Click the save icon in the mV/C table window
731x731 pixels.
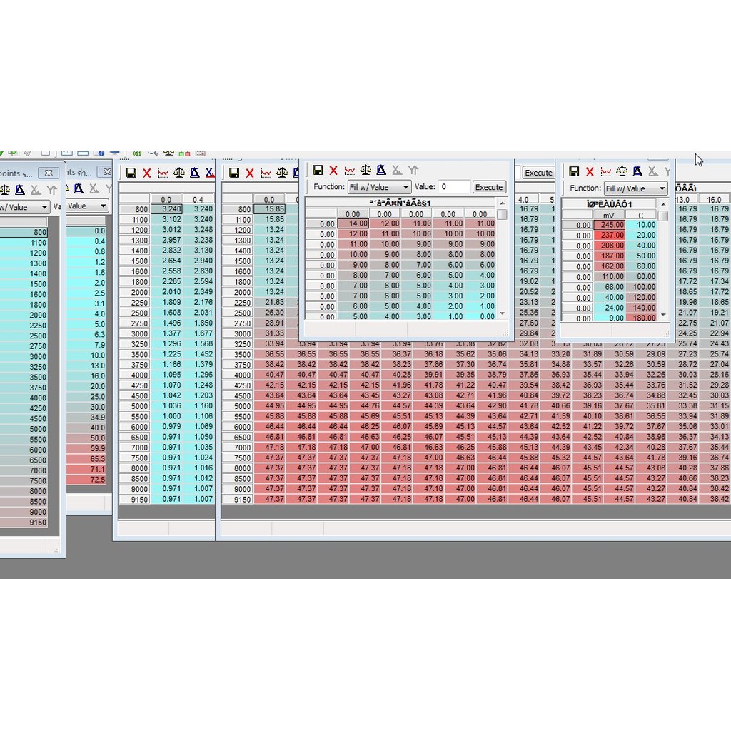(574, 171)
